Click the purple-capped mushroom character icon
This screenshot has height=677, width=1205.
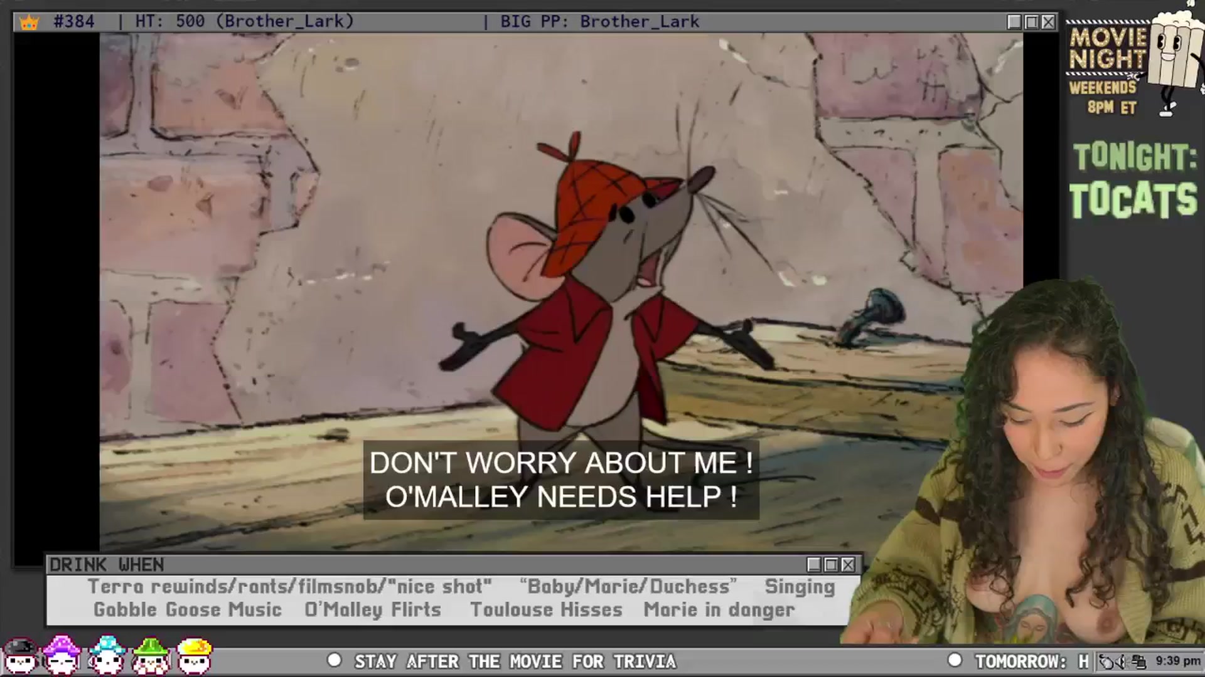tap(62, 655)
